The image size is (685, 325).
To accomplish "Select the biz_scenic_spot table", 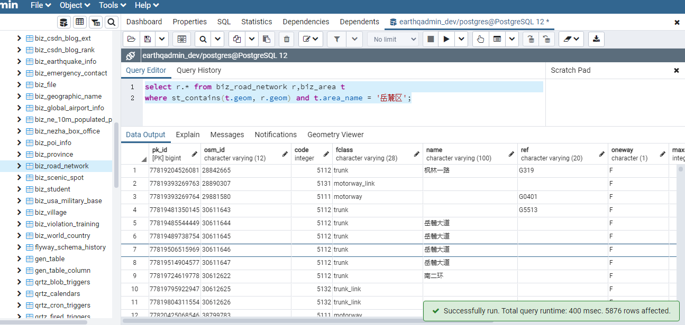I will pyautogui.click(x=59, y=177).
